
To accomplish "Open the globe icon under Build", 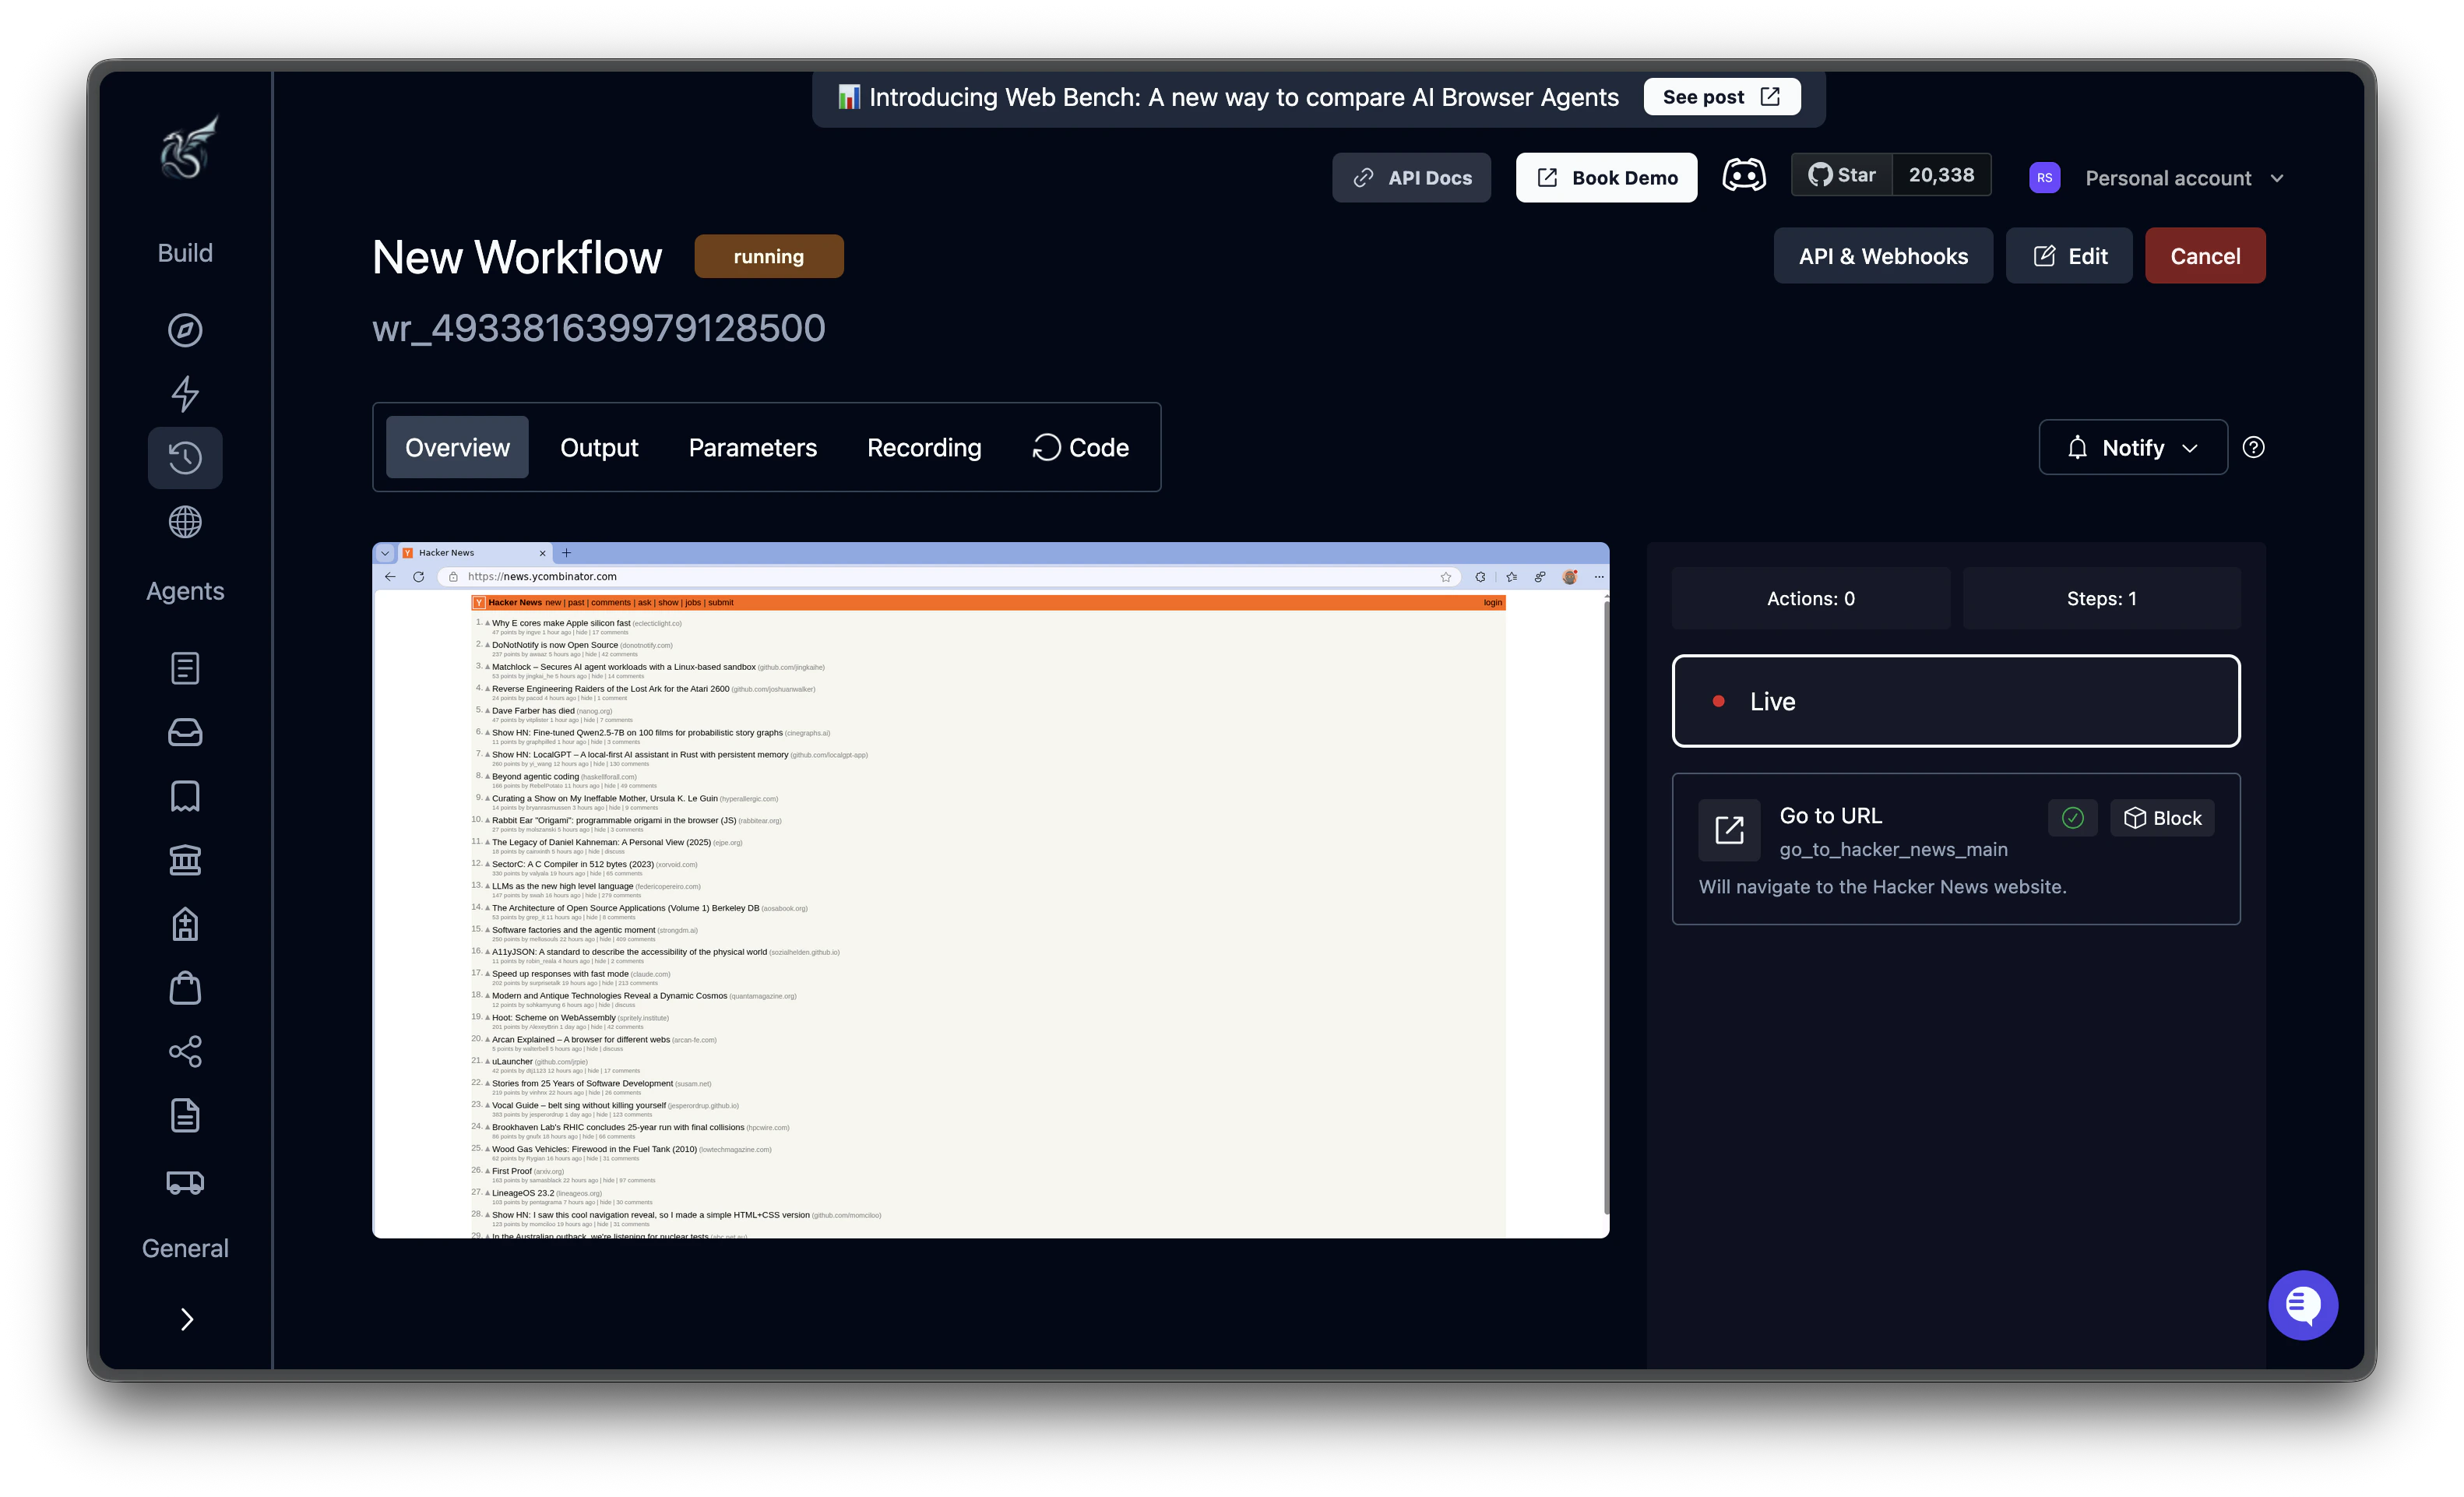I will [185, 521].
